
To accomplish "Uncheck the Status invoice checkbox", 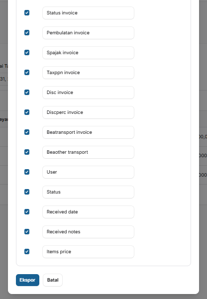I will (27, 13).
